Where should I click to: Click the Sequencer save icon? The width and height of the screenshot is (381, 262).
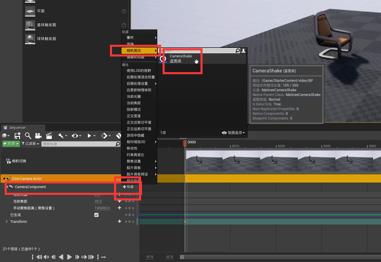(17, 136)
